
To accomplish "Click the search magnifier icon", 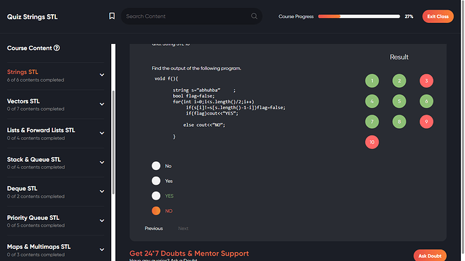I will (254, 16).
